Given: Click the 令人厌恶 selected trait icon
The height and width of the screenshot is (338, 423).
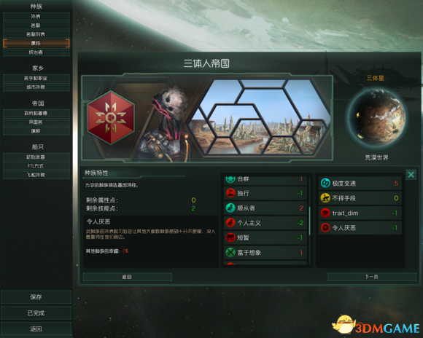Looking at the screenshot, I should coord(325,228).
